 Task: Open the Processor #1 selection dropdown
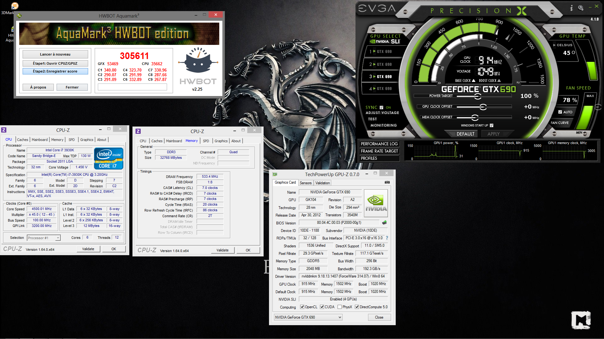43,238
